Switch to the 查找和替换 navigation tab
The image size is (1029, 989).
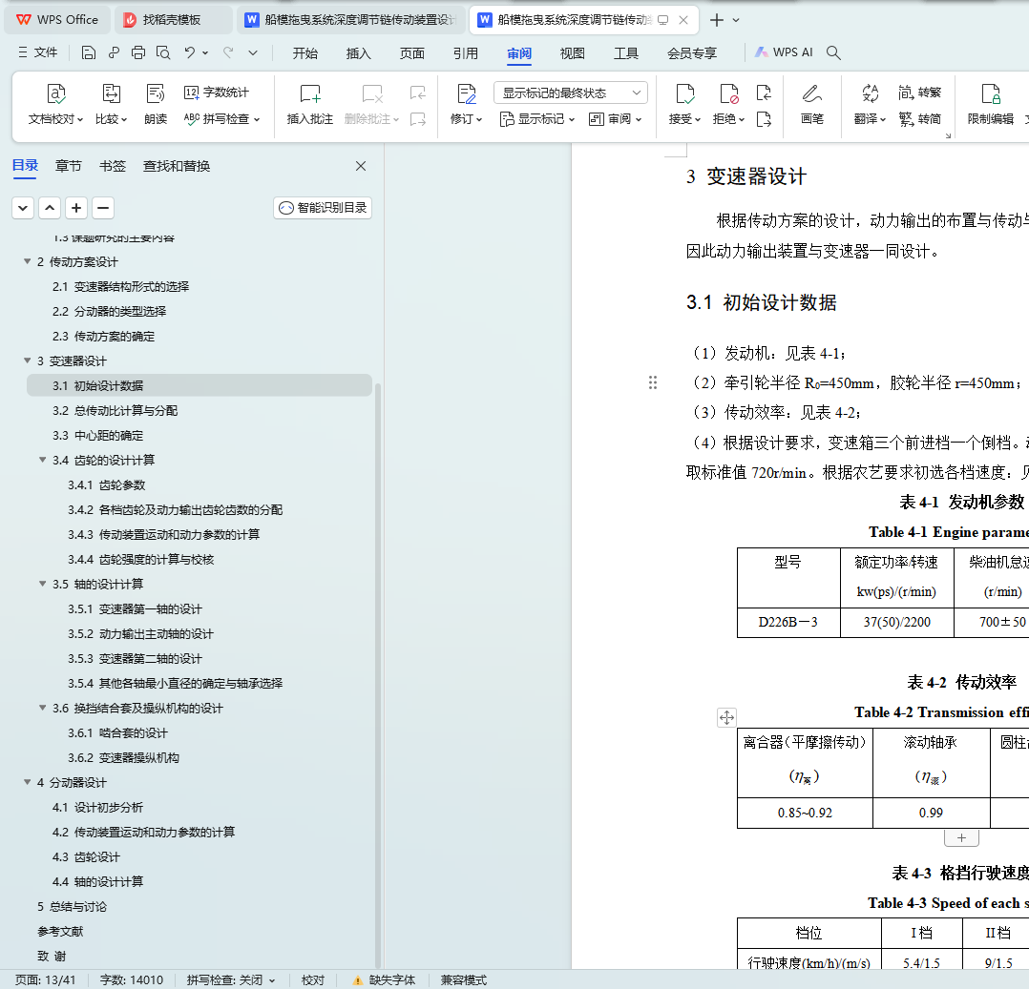[177, 166]
